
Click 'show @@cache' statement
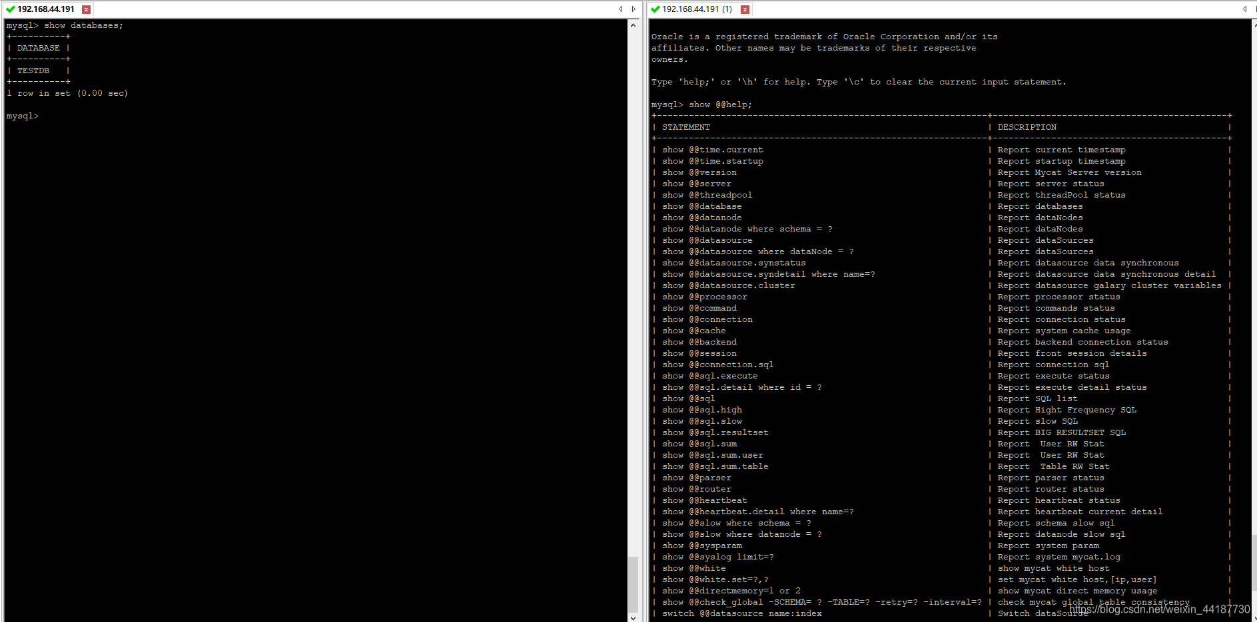[694, 331]
